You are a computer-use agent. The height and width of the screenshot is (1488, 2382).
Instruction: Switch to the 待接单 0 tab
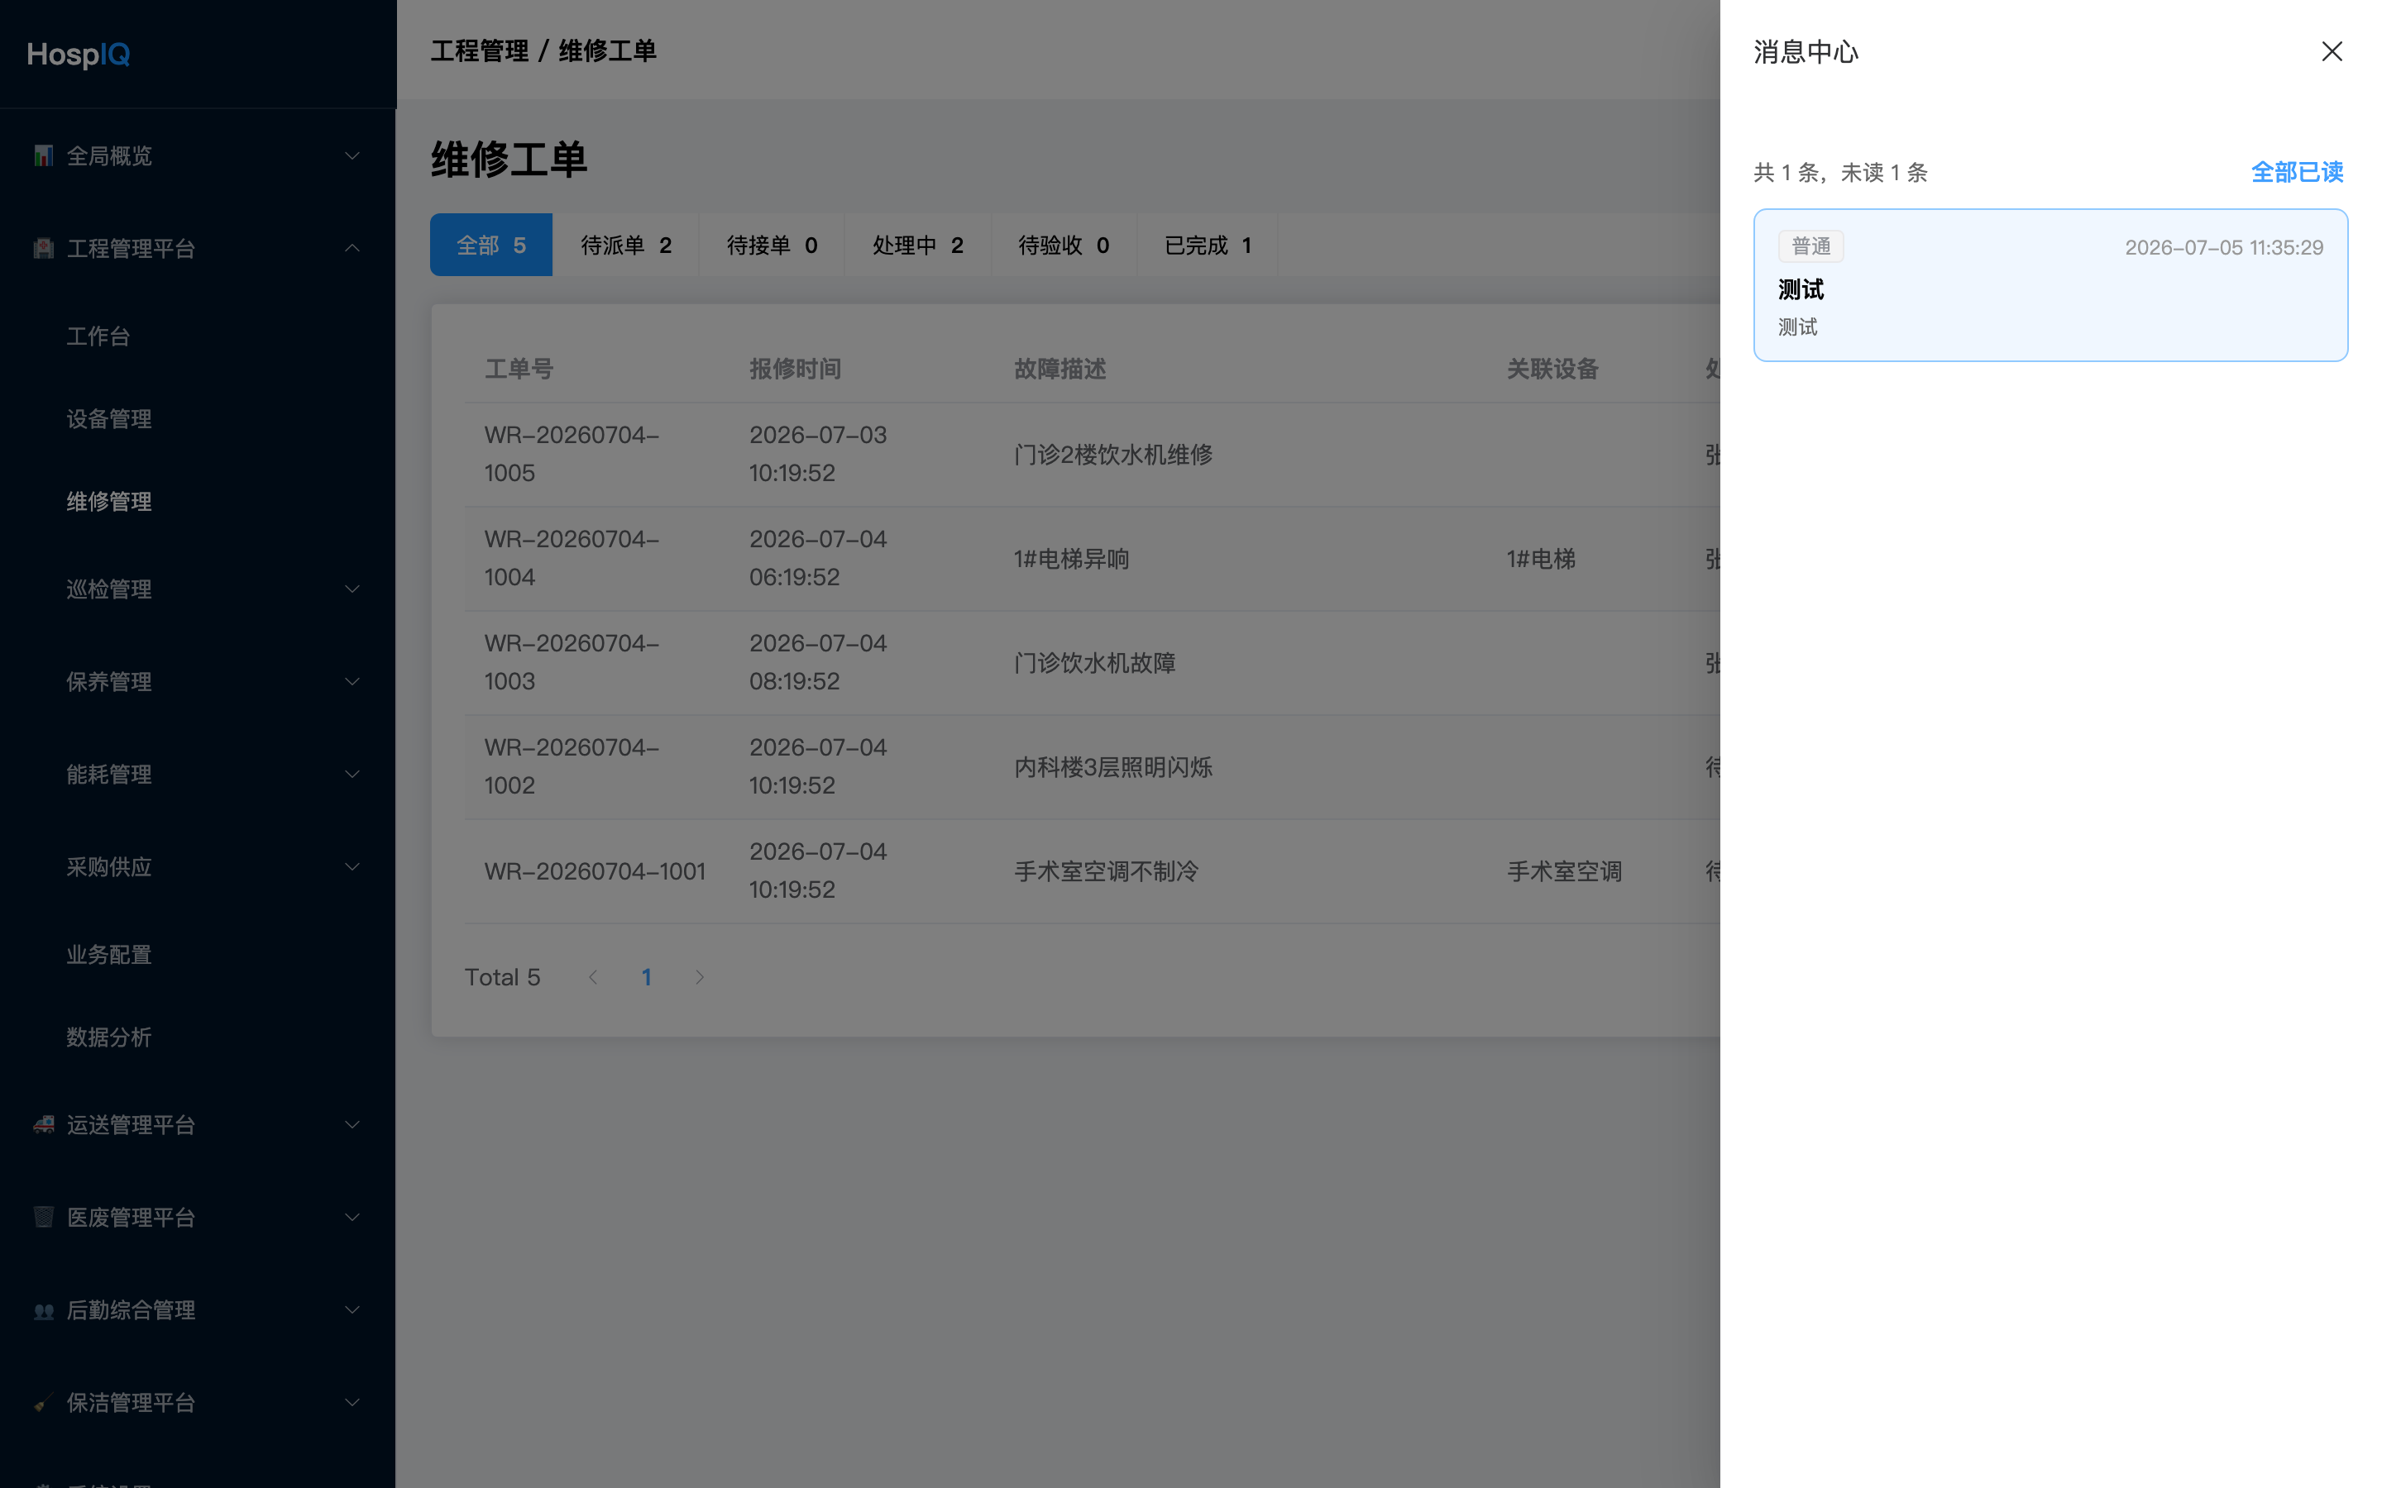772,245
